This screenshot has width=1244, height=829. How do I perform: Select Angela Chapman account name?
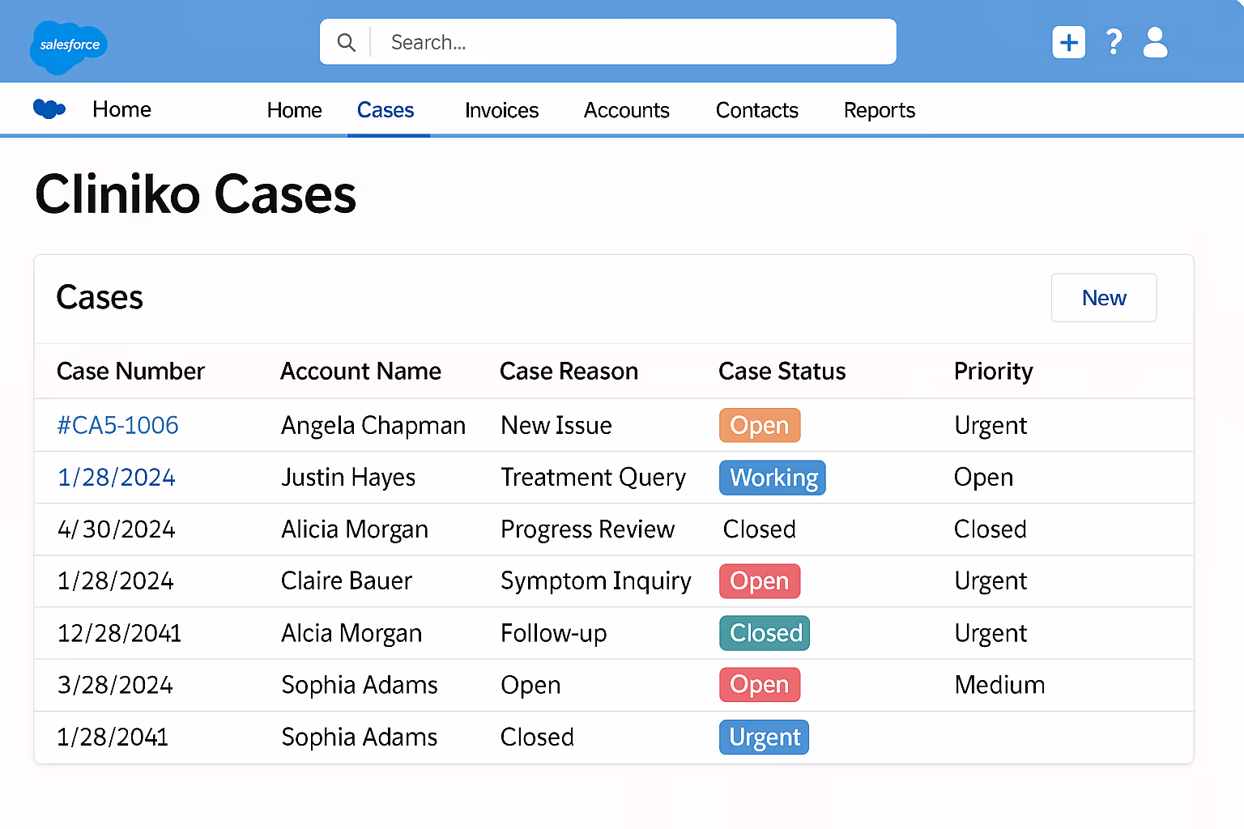pyautogui.click(x=373, y=426)
